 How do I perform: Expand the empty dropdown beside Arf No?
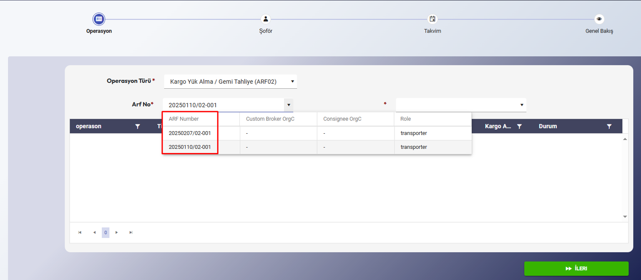(521, 105)
